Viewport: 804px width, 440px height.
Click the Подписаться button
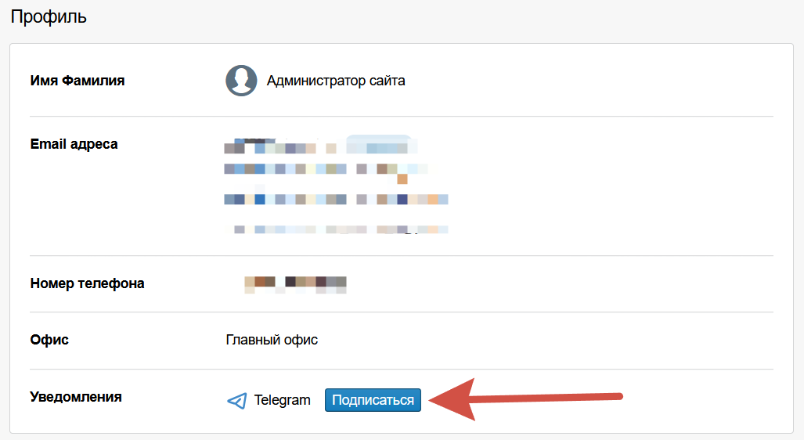point(373,400)
